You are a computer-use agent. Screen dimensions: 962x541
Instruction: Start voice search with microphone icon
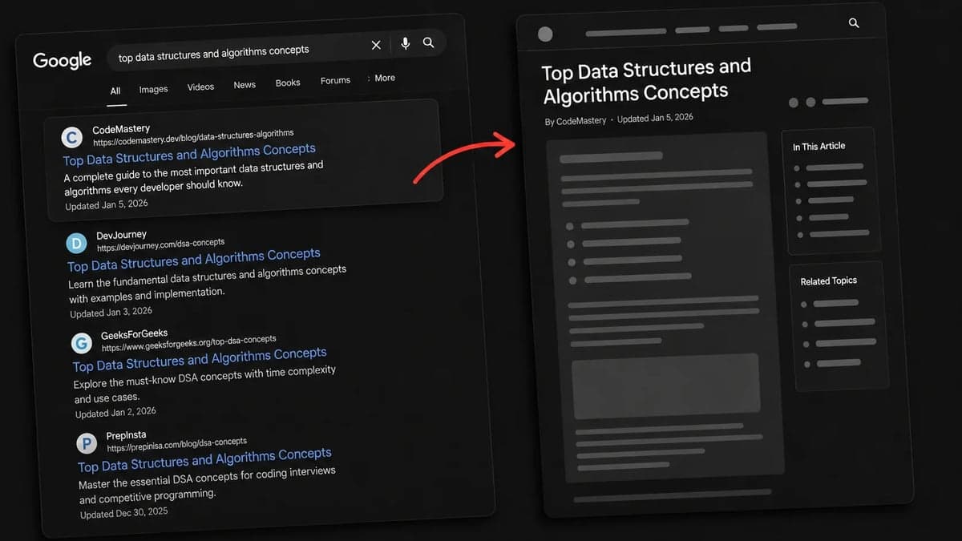(405, 43)
